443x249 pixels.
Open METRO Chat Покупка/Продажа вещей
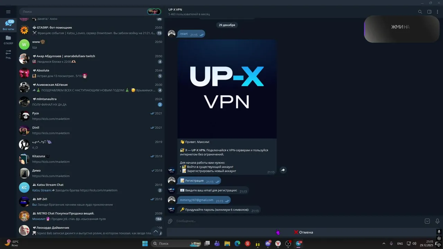90,216
